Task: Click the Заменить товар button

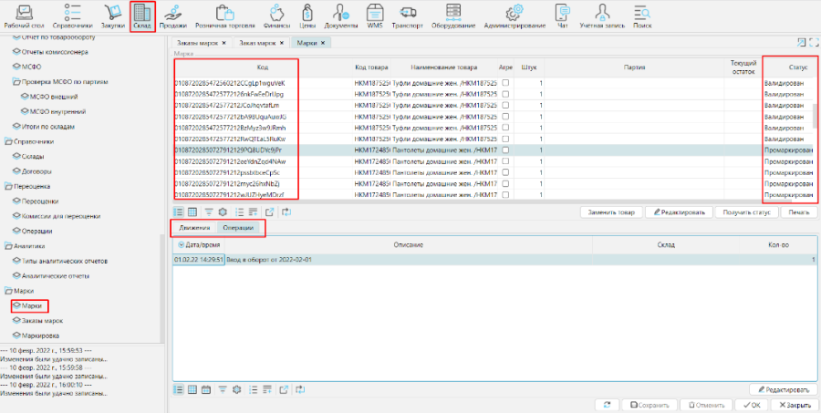Action: click(x=610, y=212)
